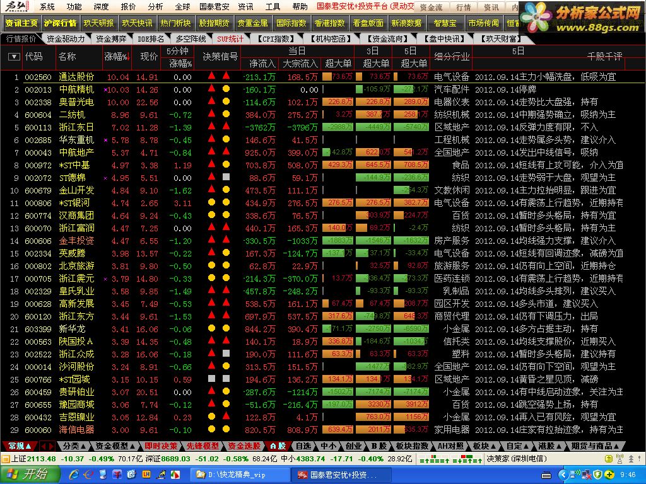The height and width of the screenshot is (484, 646).
Task: Click the gray square signal in 浙江众成 row
Action: [x=226, y=353]
